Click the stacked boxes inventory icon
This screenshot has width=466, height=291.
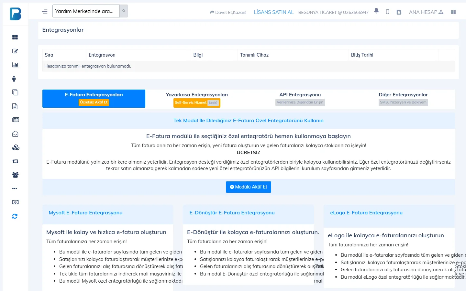tap(16, 147)
